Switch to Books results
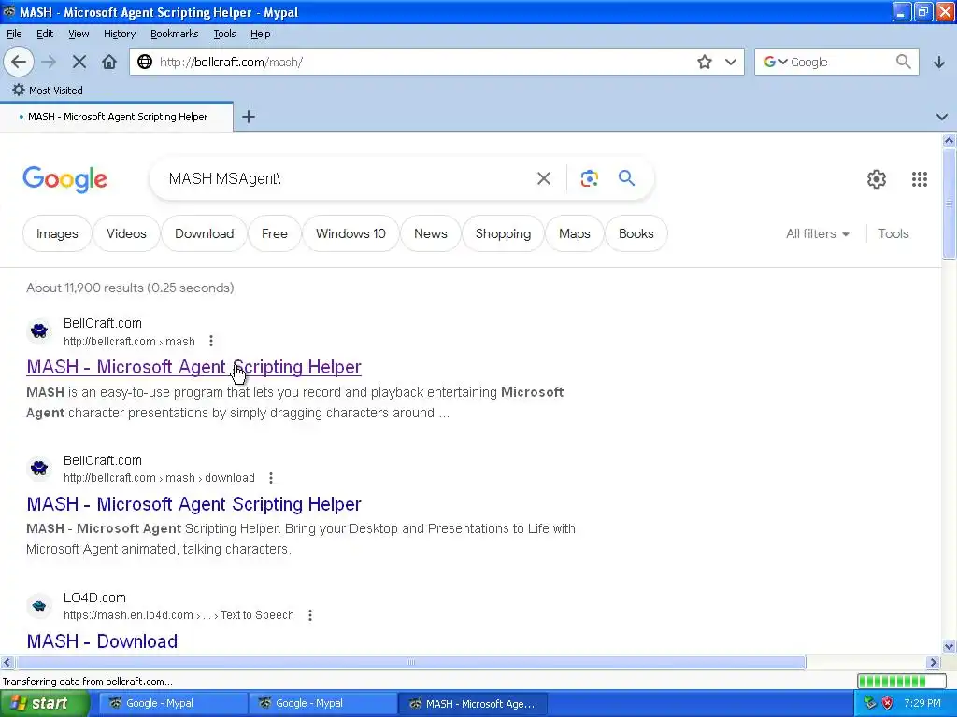The image size is (957, 717). [636, 233]
